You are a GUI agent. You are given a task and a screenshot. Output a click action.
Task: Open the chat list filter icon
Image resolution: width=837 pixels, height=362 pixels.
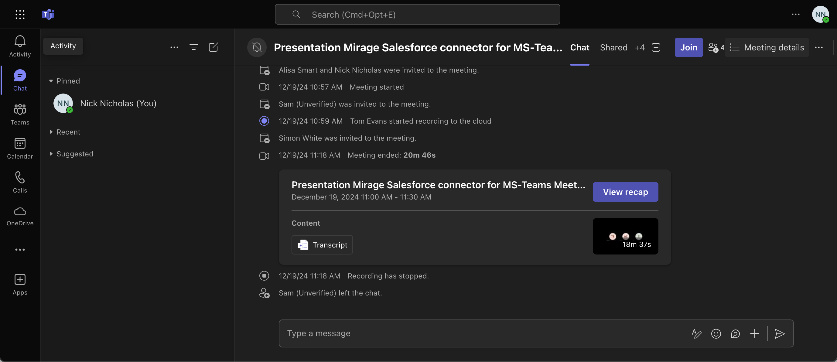click(x=194, y=47)
